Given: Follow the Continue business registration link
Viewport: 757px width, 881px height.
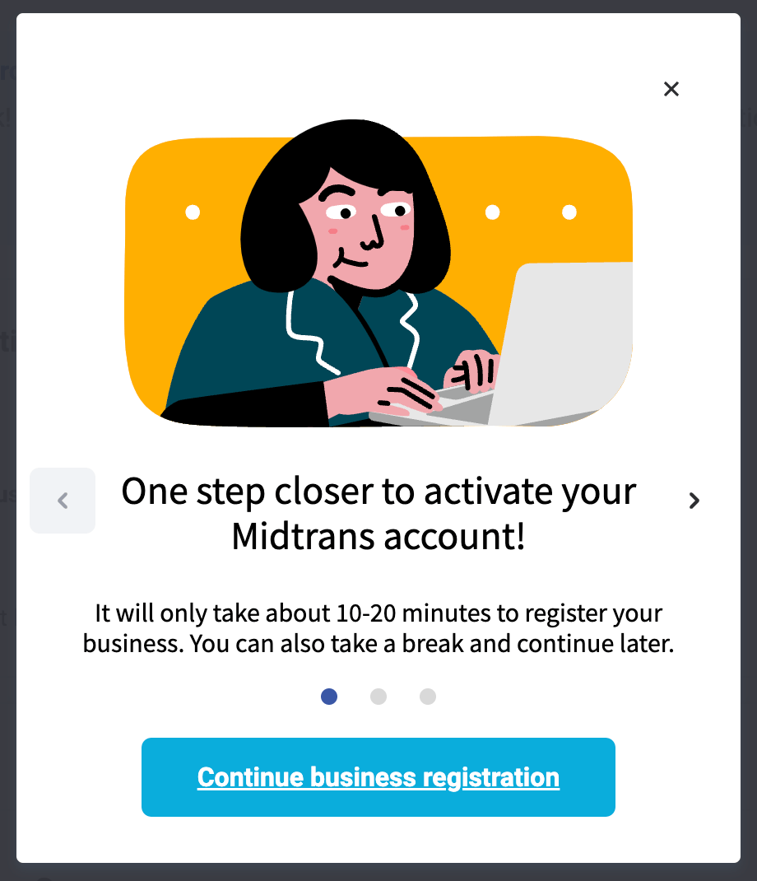Looking at the screenshot, I should pos(378,777).
